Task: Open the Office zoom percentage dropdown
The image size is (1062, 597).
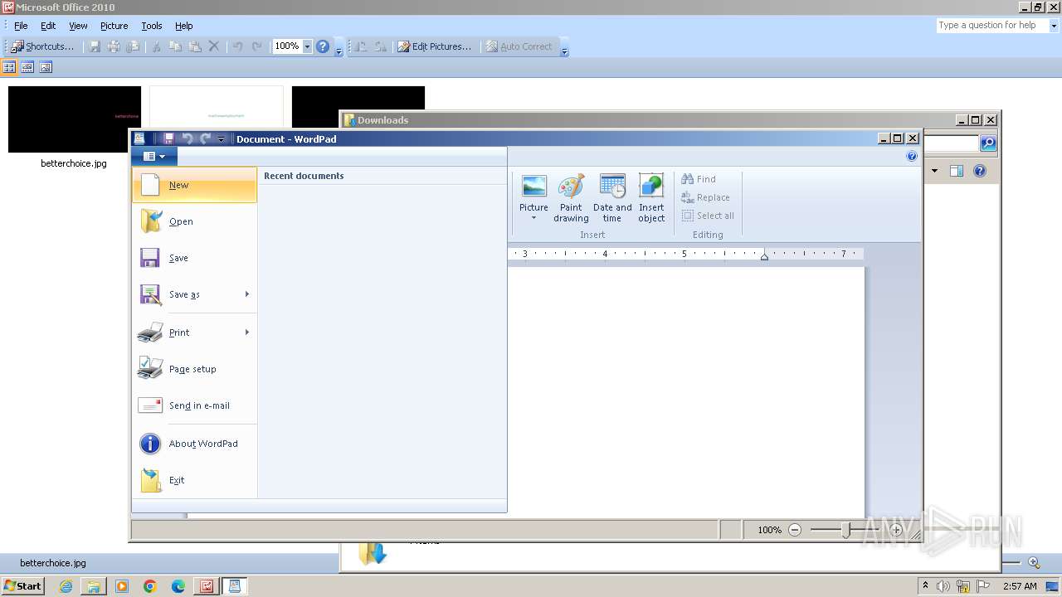Action: point(307,46)
